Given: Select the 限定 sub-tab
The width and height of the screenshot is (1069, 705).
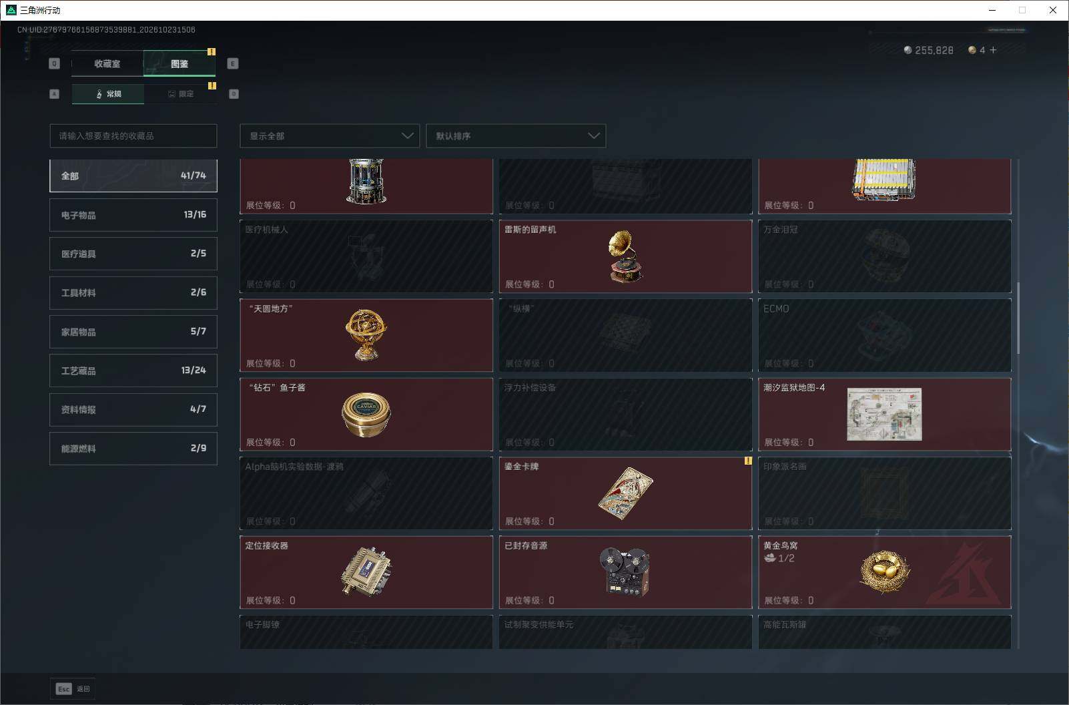Looking at the screenshot, I should 180,93.
